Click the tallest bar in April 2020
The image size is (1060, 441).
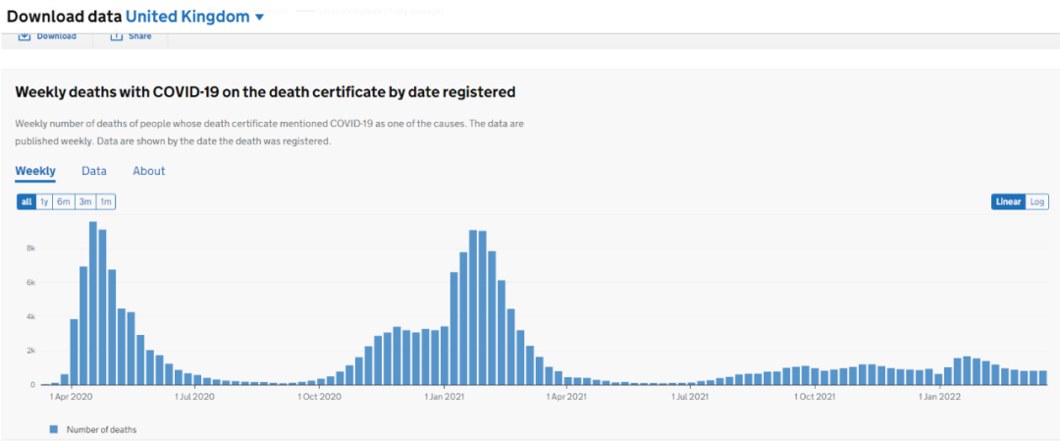click(93, 303)
